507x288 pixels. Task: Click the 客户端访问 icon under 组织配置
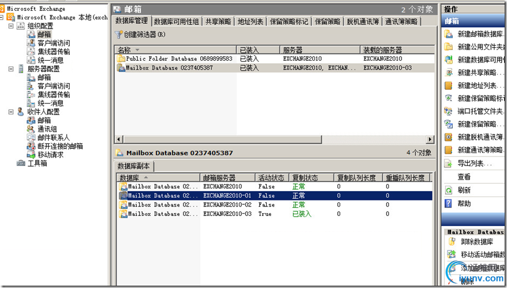[31, 43]
